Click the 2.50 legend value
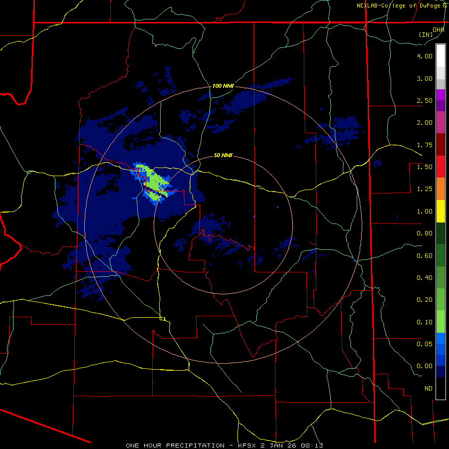This screenshot has height=449, width=449. 425,100
